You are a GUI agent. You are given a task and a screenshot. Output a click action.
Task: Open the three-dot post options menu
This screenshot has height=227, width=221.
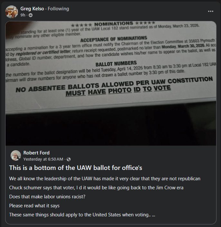210,11
